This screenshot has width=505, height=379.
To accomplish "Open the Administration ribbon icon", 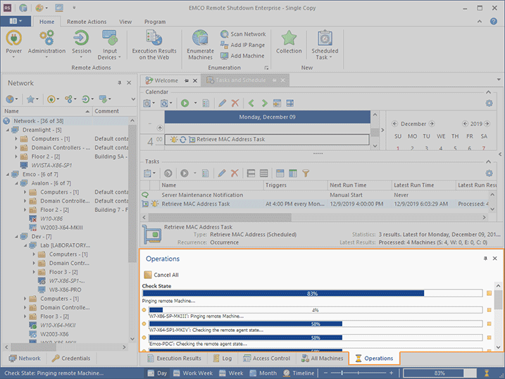I will tap(46, 42).
